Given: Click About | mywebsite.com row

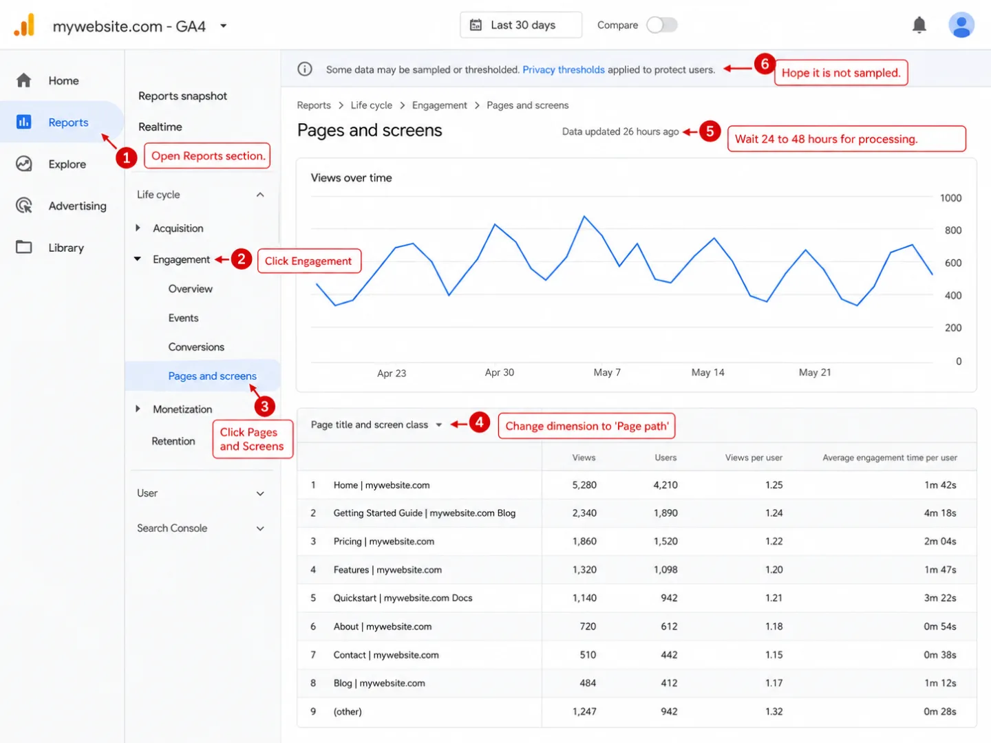Looking at the screenshot, I should [637, 627].
